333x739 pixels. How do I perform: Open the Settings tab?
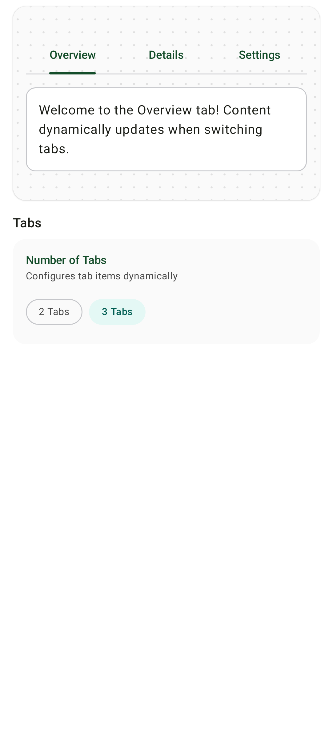(x=259, y=55)
